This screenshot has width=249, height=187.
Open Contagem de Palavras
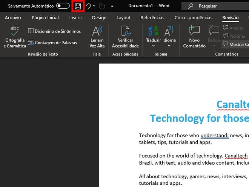[x=52, y=43]
